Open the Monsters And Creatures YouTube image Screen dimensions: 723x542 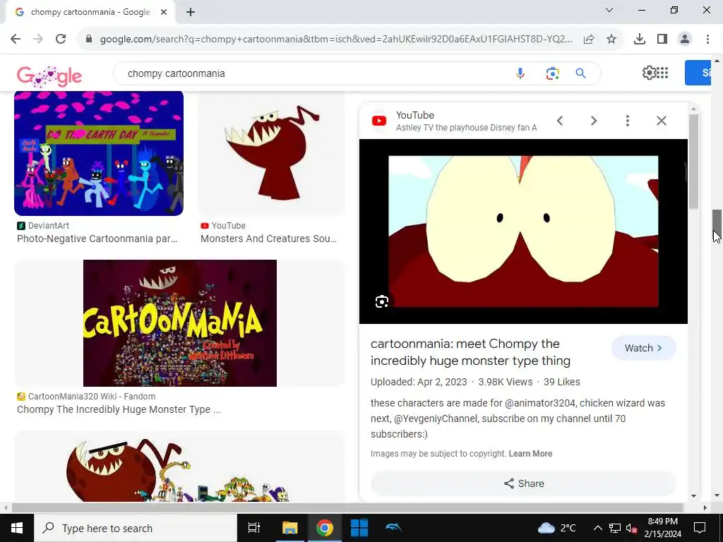coord(271,153)
